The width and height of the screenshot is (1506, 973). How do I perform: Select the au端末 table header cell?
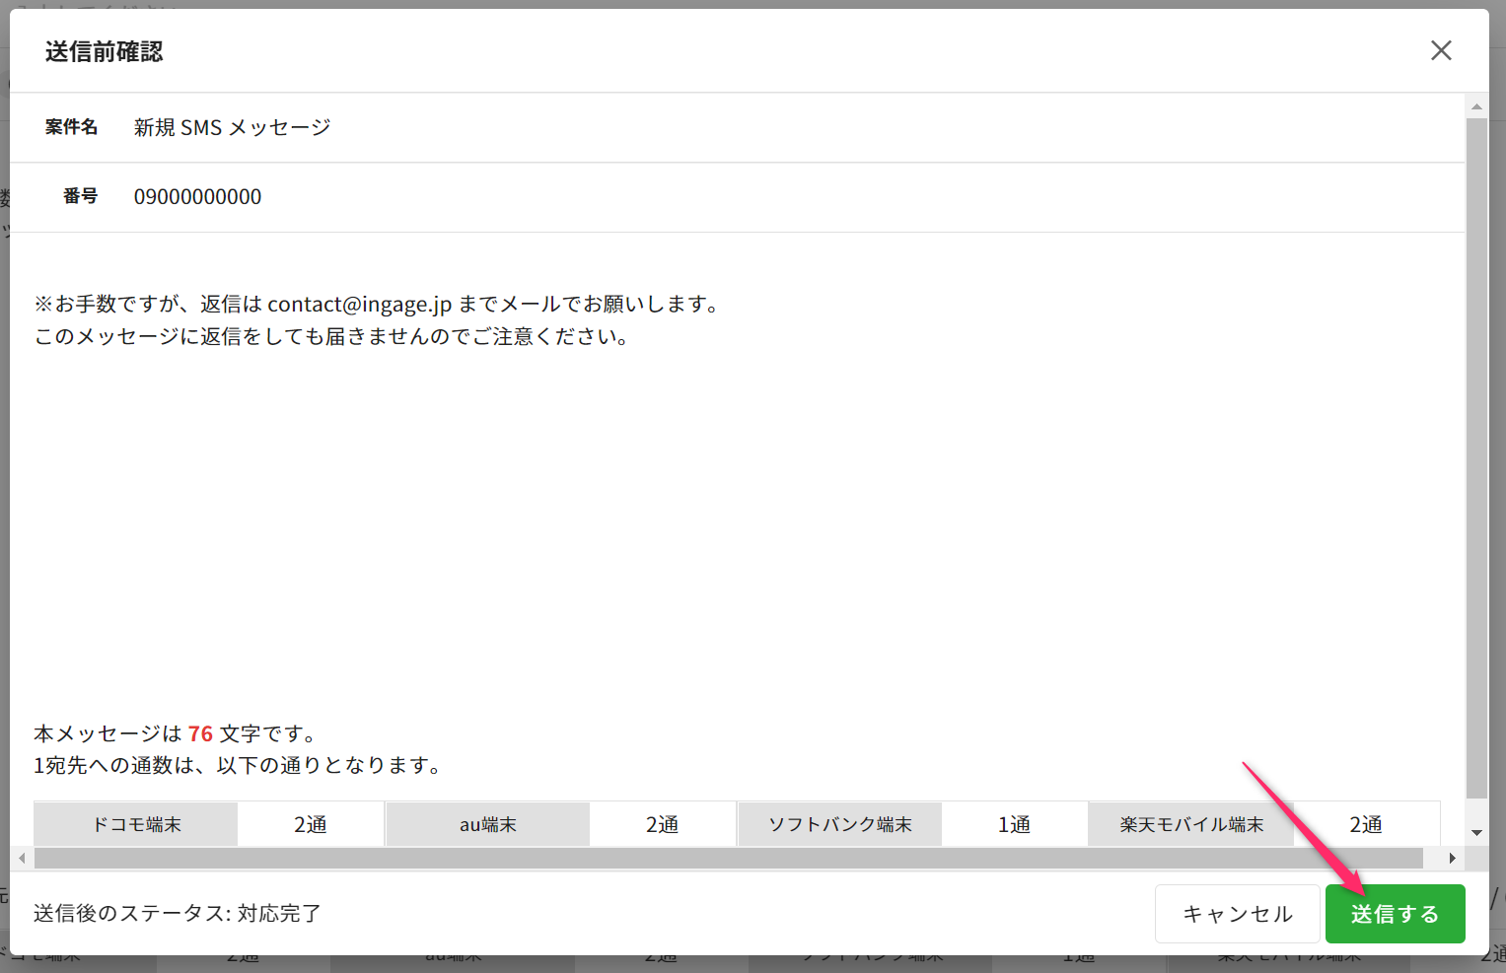click(488, 824)
